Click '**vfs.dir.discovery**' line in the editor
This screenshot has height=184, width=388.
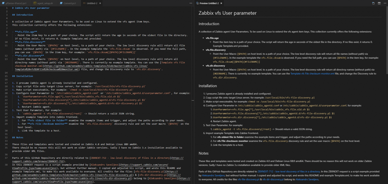click(29, 56)
